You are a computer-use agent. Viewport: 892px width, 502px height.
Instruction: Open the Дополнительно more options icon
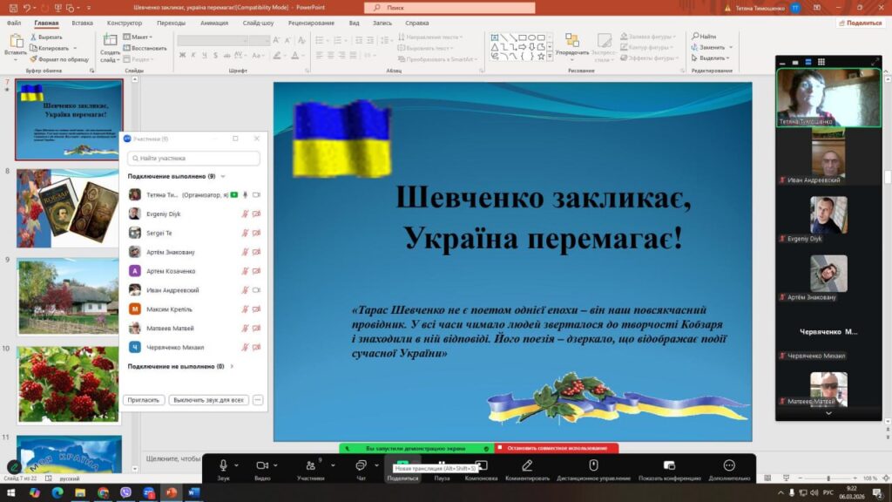click(x=729, y=466)
